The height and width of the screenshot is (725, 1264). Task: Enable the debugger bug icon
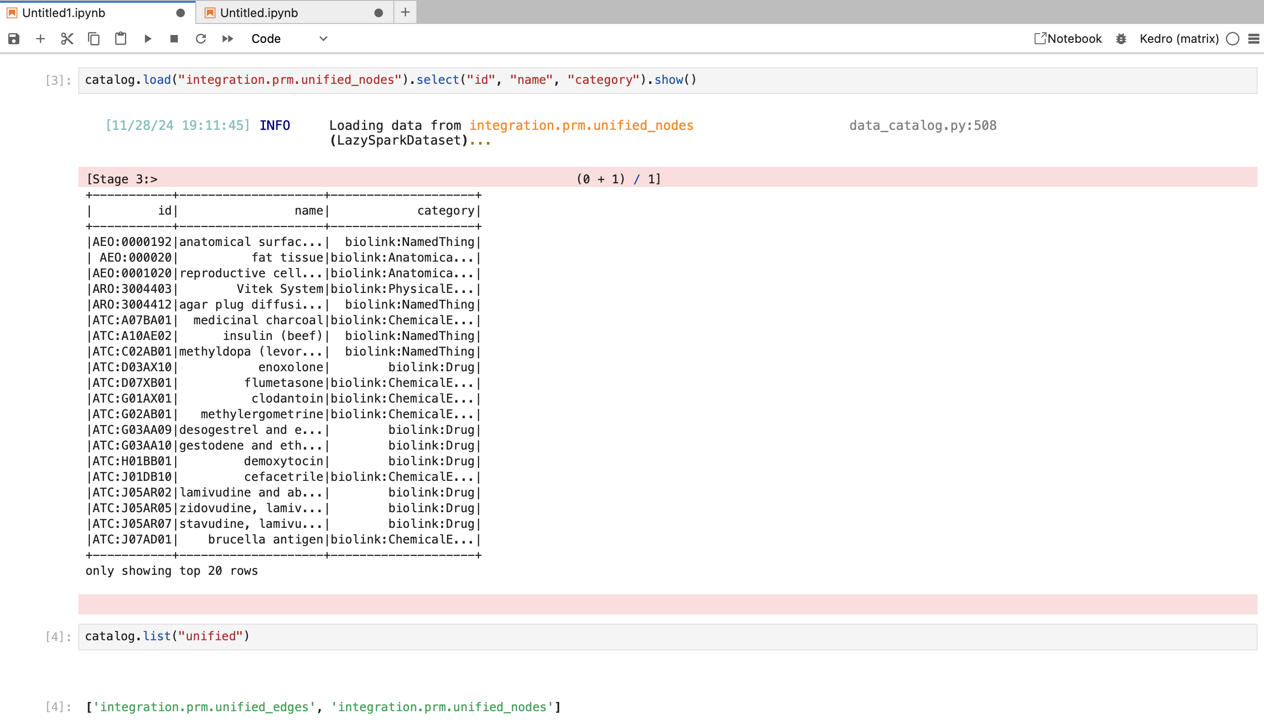(x=1121, y=39)
